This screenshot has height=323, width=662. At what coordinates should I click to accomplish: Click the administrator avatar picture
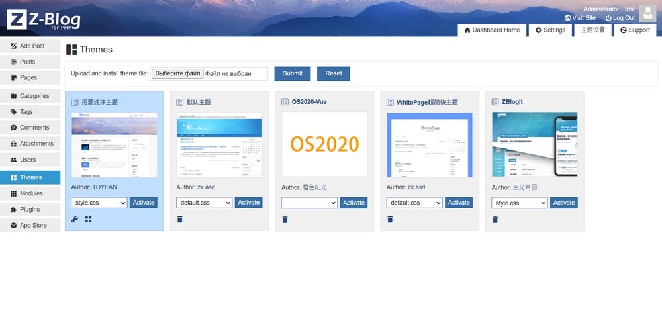pos(647,13)
